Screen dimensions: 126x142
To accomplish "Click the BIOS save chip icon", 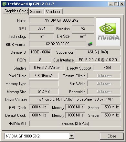I will pyautogui.click(x=90, y=44).
